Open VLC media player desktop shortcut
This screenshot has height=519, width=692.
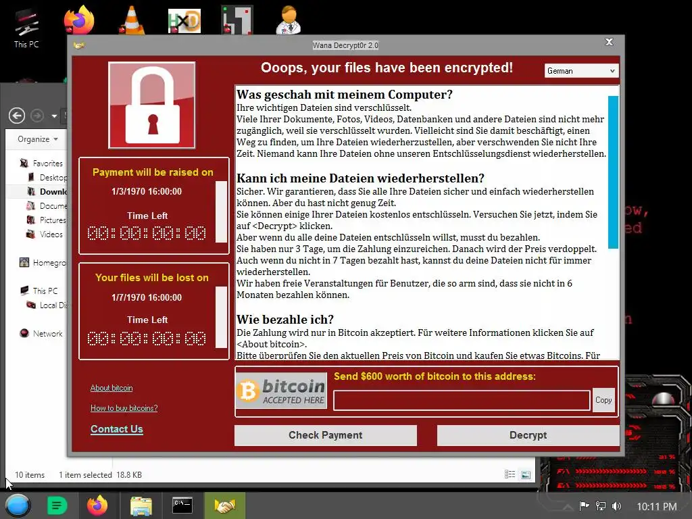pos(132,20)
